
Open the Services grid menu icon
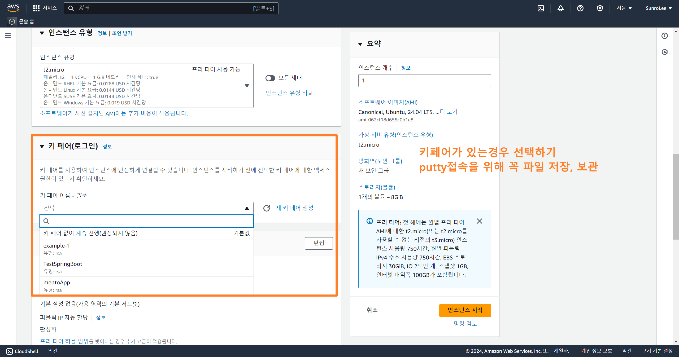click(36, 8)
